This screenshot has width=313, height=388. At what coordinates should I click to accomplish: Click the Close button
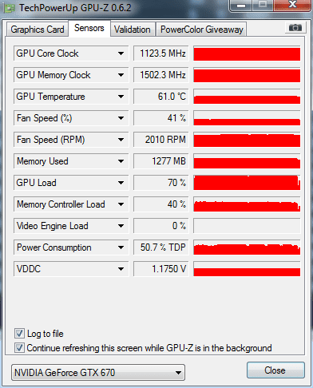coord(275,370)
